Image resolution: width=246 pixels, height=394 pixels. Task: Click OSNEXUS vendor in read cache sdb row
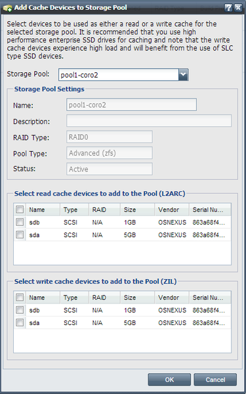coord(172,223)
